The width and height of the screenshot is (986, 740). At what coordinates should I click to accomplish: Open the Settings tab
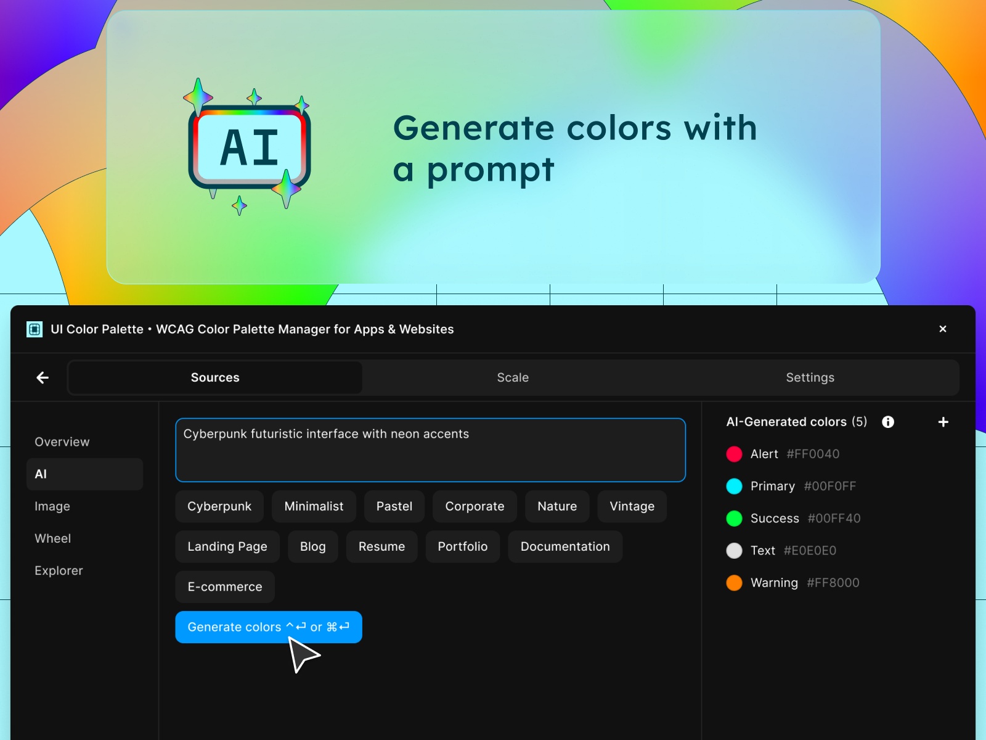click(x=810, y=377)
